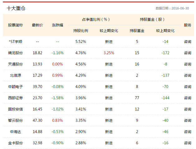Open the 锦龙股份 stock link
This screenshot has width=196, height=149.
point(16,53)
